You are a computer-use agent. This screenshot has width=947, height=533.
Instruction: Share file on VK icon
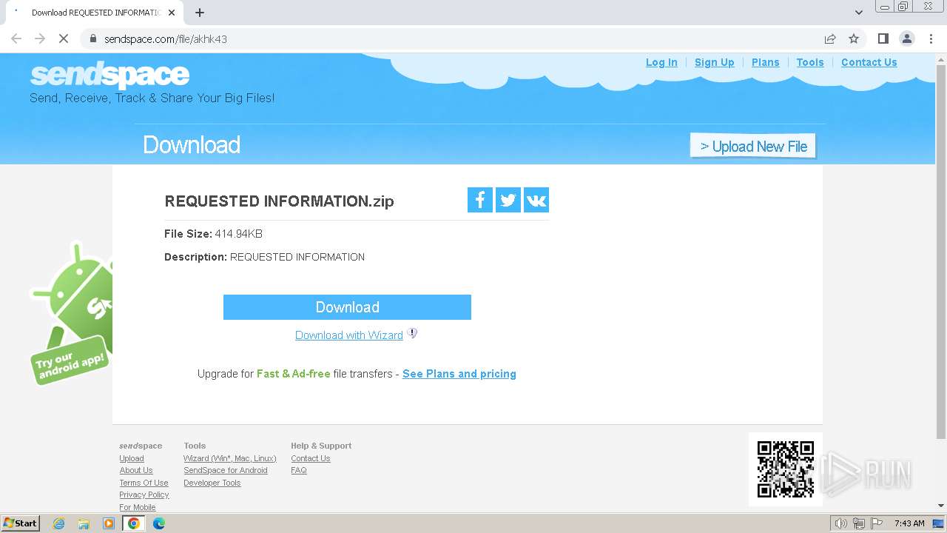(x=536, y=200)
